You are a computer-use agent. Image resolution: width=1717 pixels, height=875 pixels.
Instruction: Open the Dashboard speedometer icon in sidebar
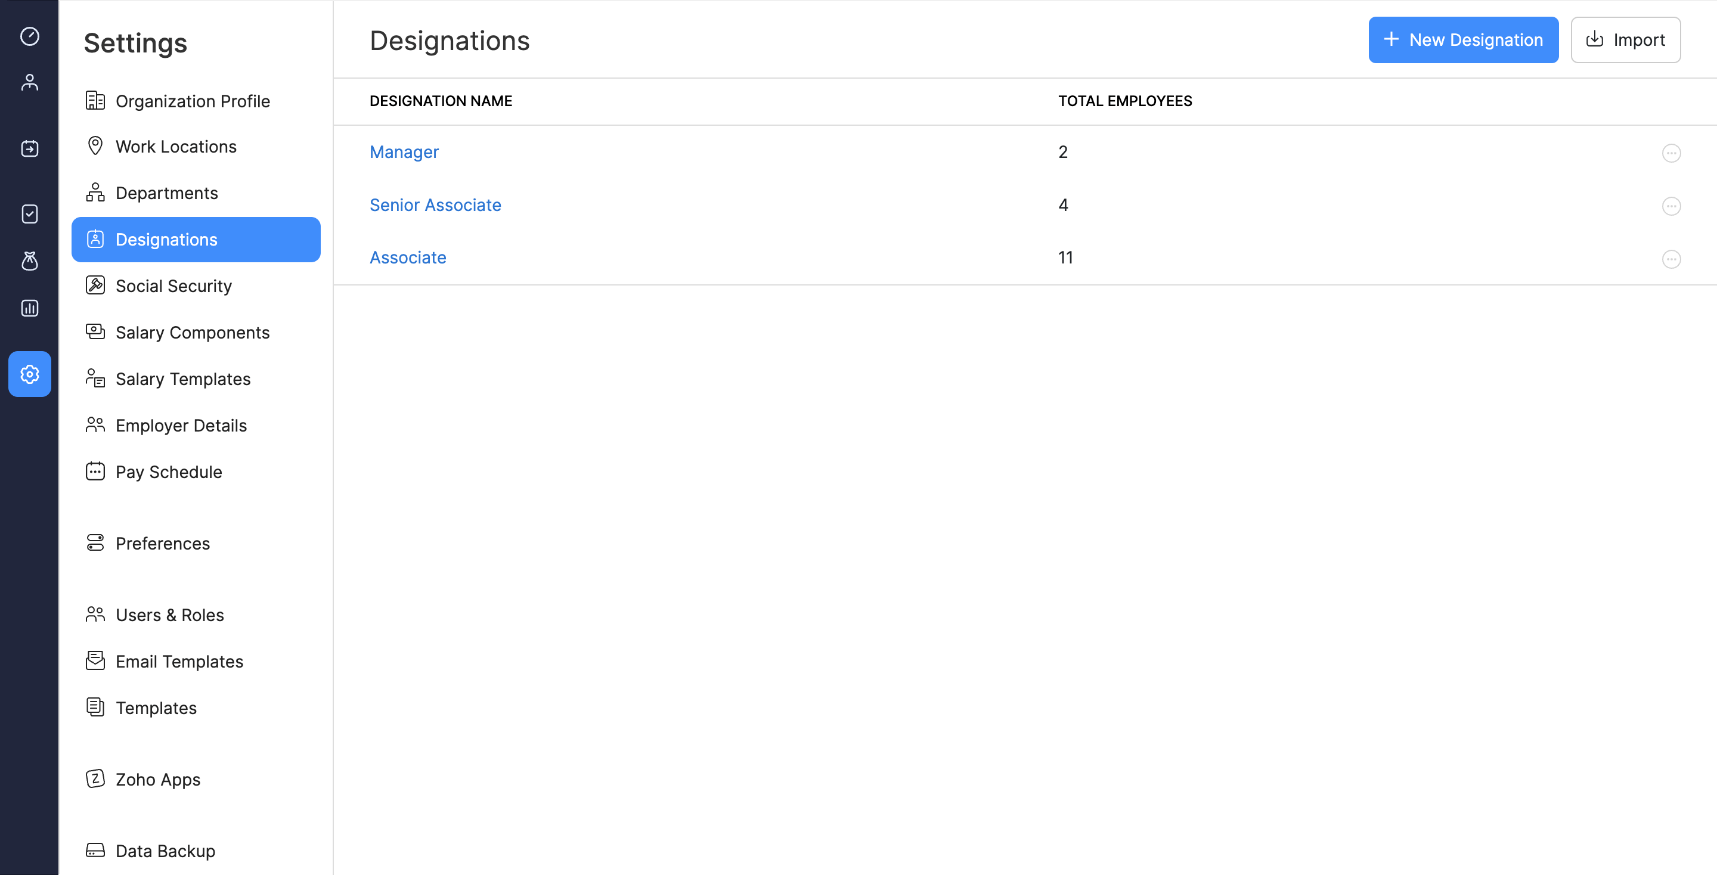(29, 38)
